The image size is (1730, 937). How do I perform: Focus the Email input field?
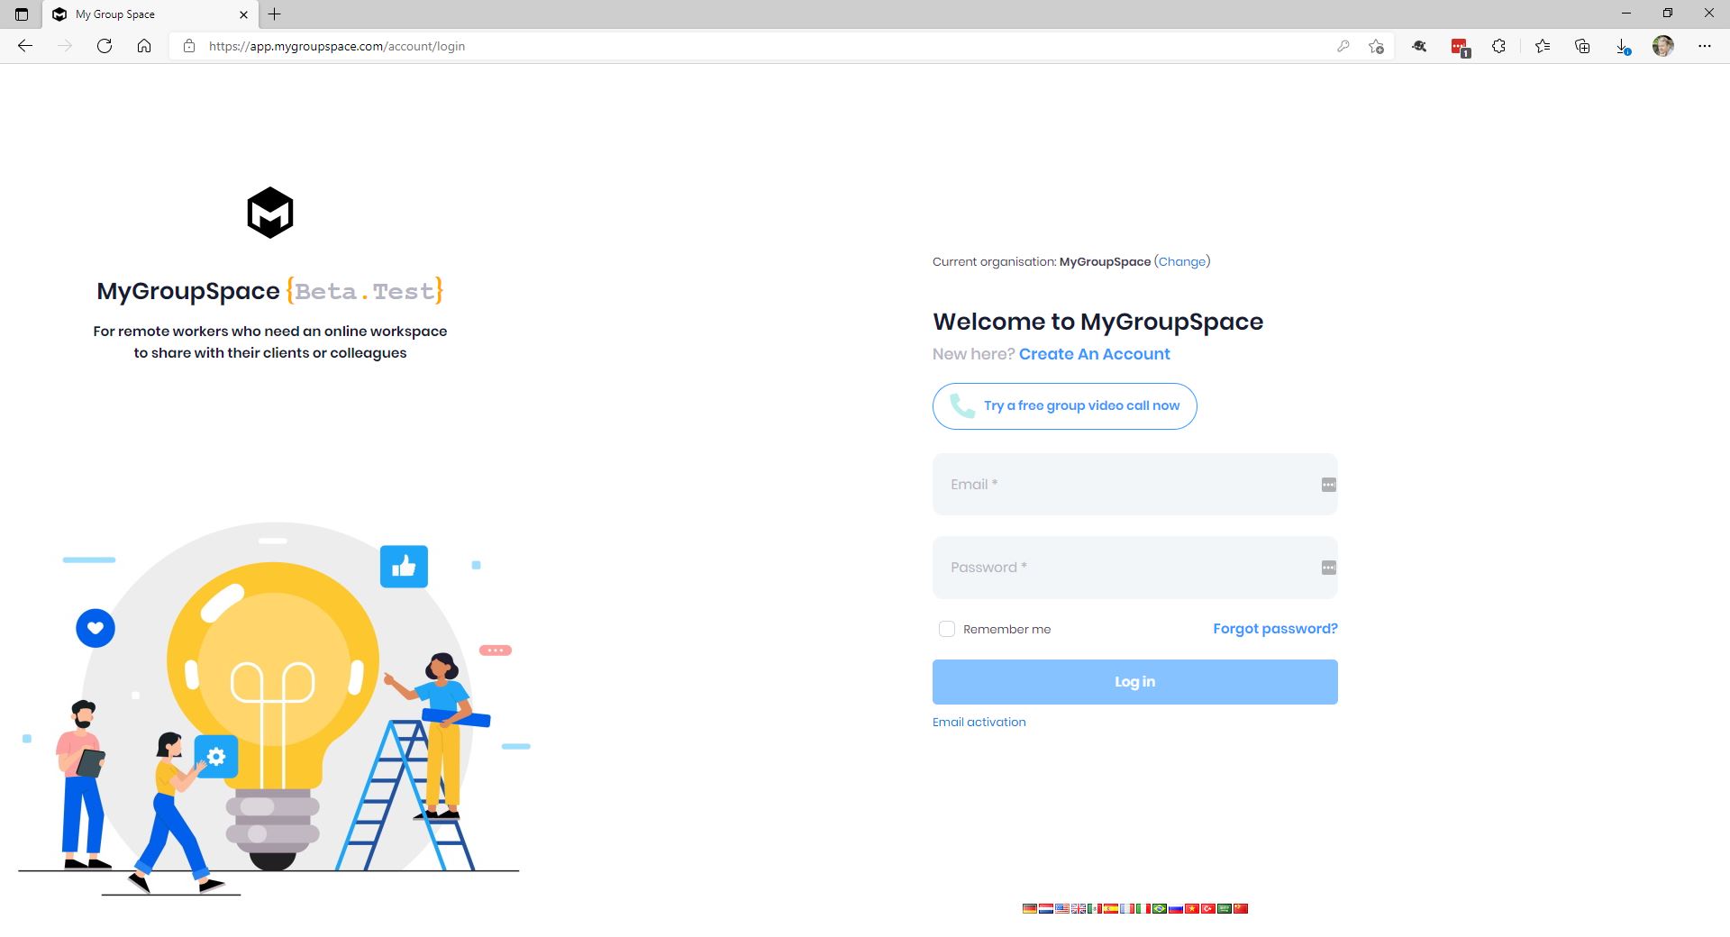tap(1135, 485)
